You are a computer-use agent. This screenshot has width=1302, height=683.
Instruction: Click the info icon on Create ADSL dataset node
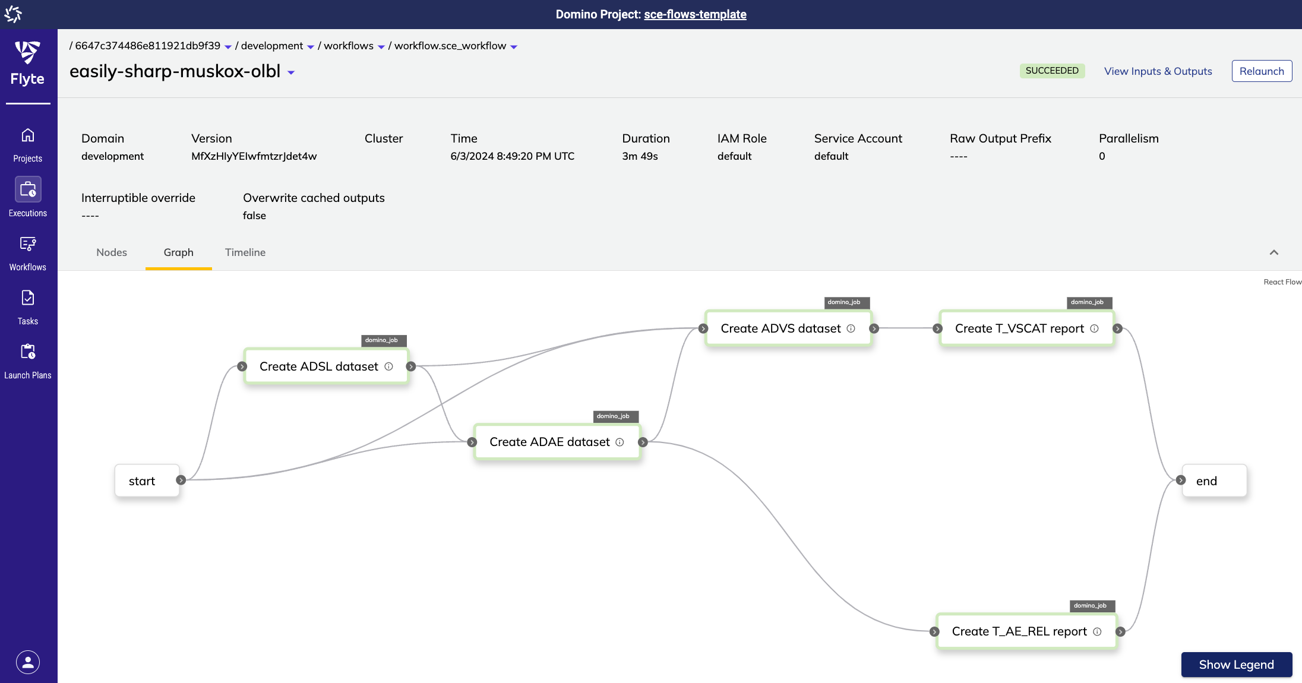click(389, 366)
